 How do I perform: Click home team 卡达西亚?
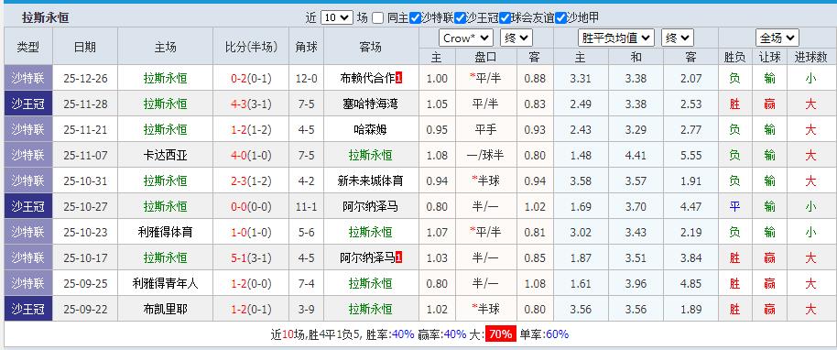tap(165, 155)
